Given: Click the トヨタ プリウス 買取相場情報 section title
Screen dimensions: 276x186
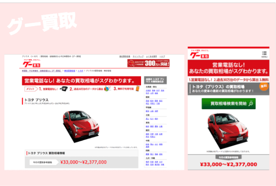Looking at the screenshot, I should (x=46, y=153).
